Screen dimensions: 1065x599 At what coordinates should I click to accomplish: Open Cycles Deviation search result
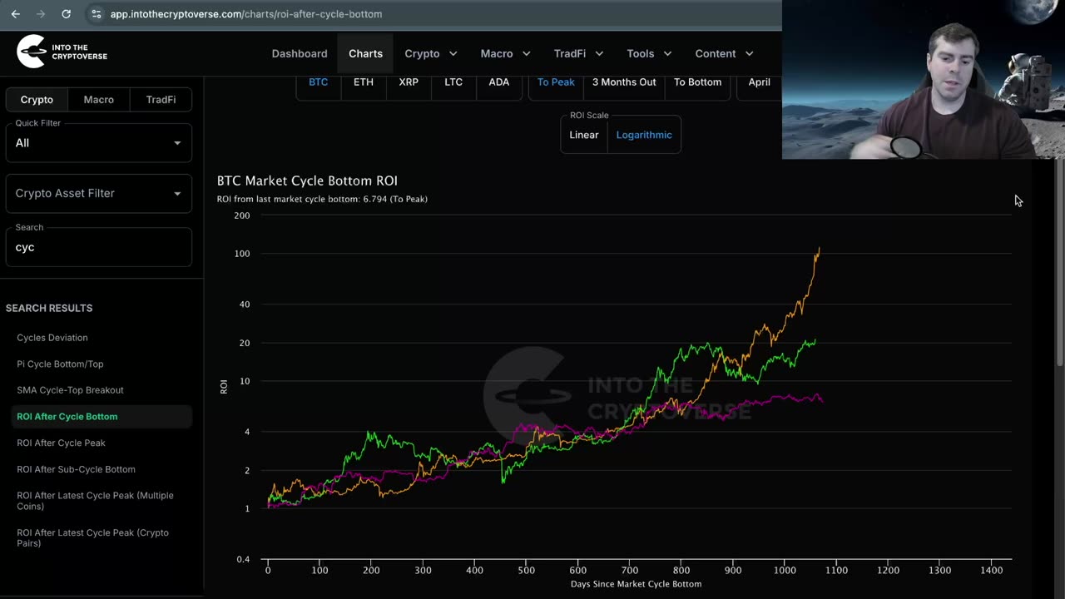point(52,338)
